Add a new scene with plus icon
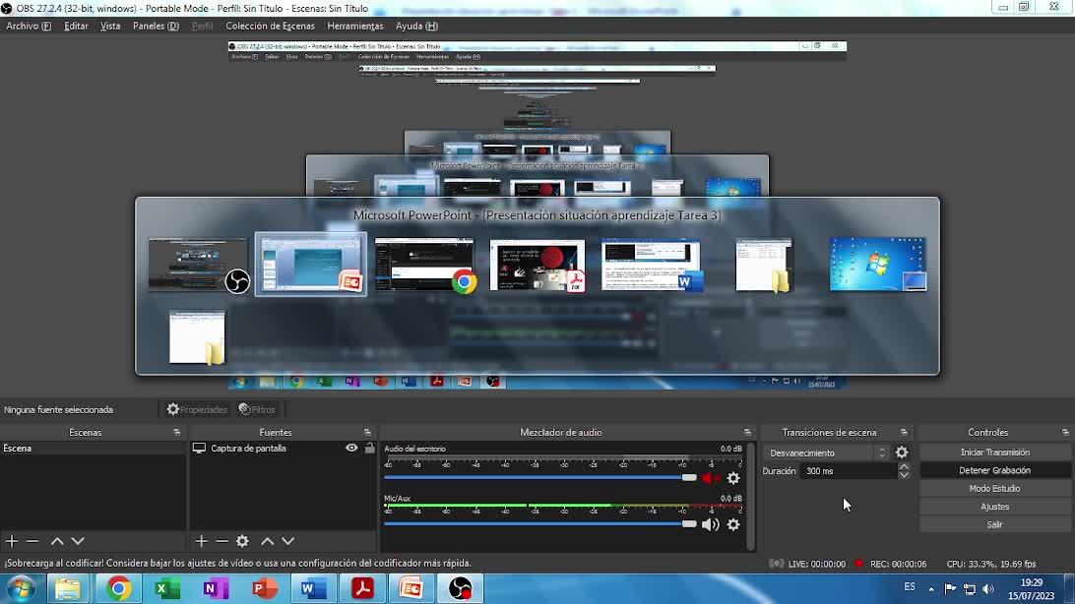This screenshot has width=1075, height=604. click(x=12, y=541)
